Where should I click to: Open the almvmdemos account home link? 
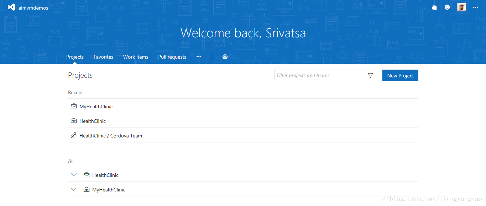(33, 8)
